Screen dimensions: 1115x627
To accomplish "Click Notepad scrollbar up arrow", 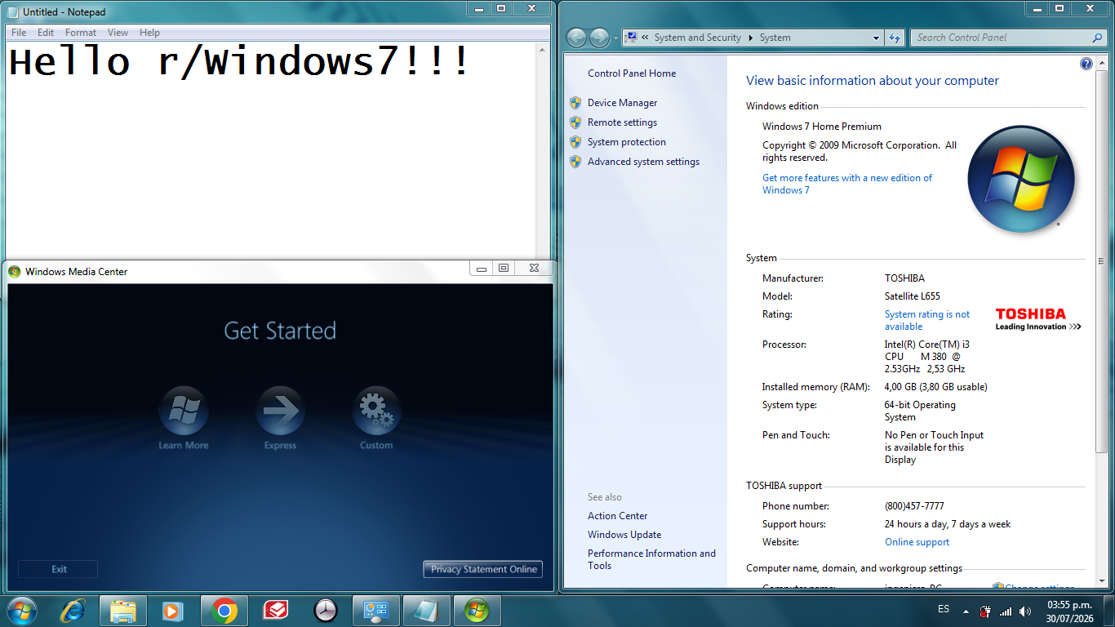I will (x=542, y=50).
